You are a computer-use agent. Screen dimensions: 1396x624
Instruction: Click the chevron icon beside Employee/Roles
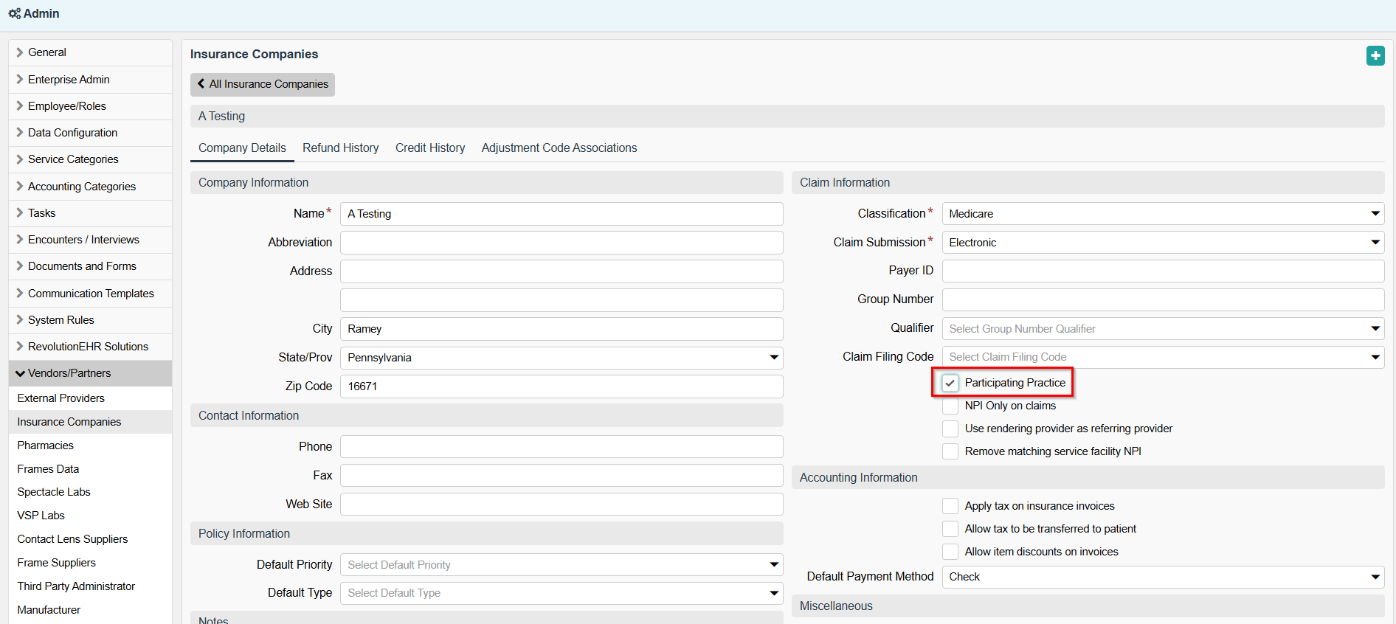click(20, 106)
